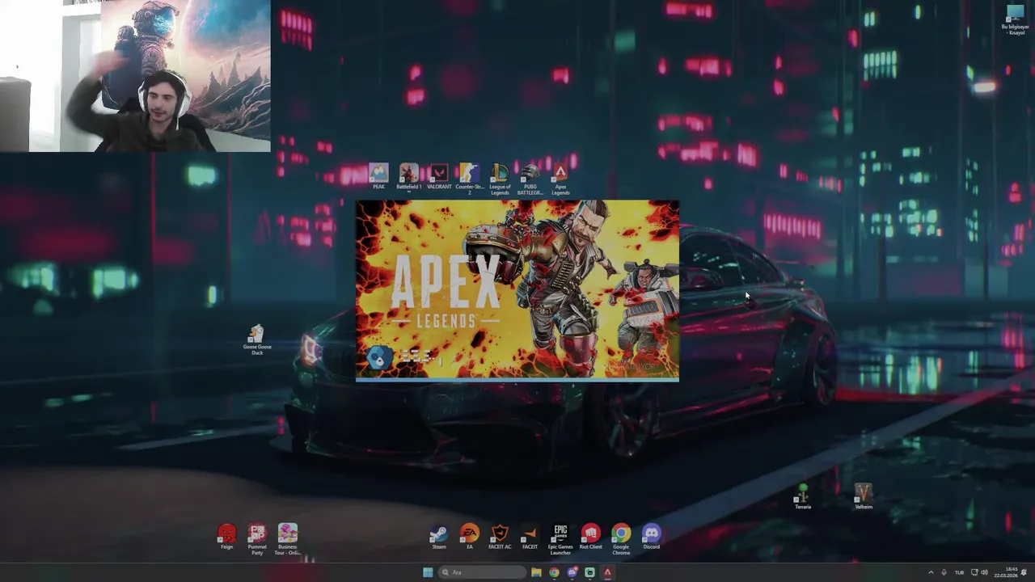The width and height of the screenshot is (1035, 582).
Task: Select the FACEIT desktop shortcut
Action: (x=530, y=537)
